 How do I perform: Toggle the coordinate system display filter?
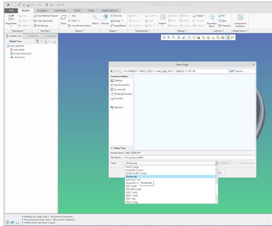pyautogui.click(x=223, y=37)
